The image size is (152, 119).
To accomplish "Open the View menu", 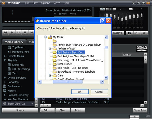I will (57, 3).
